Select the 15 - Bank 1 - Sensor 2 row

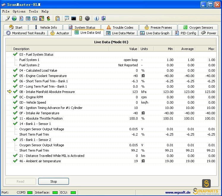111,140
